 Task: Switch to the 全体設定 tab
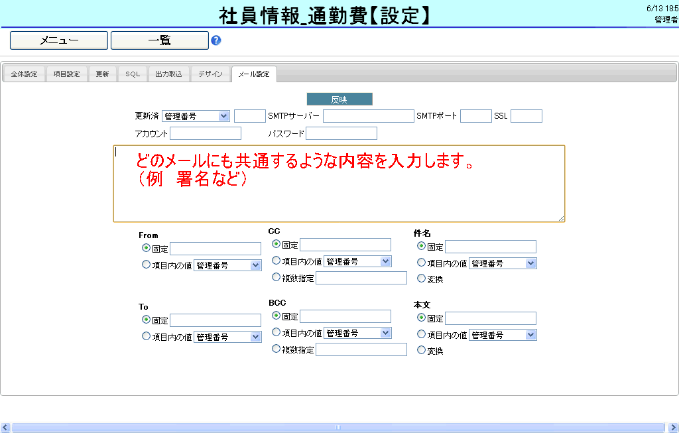[25, 74]
